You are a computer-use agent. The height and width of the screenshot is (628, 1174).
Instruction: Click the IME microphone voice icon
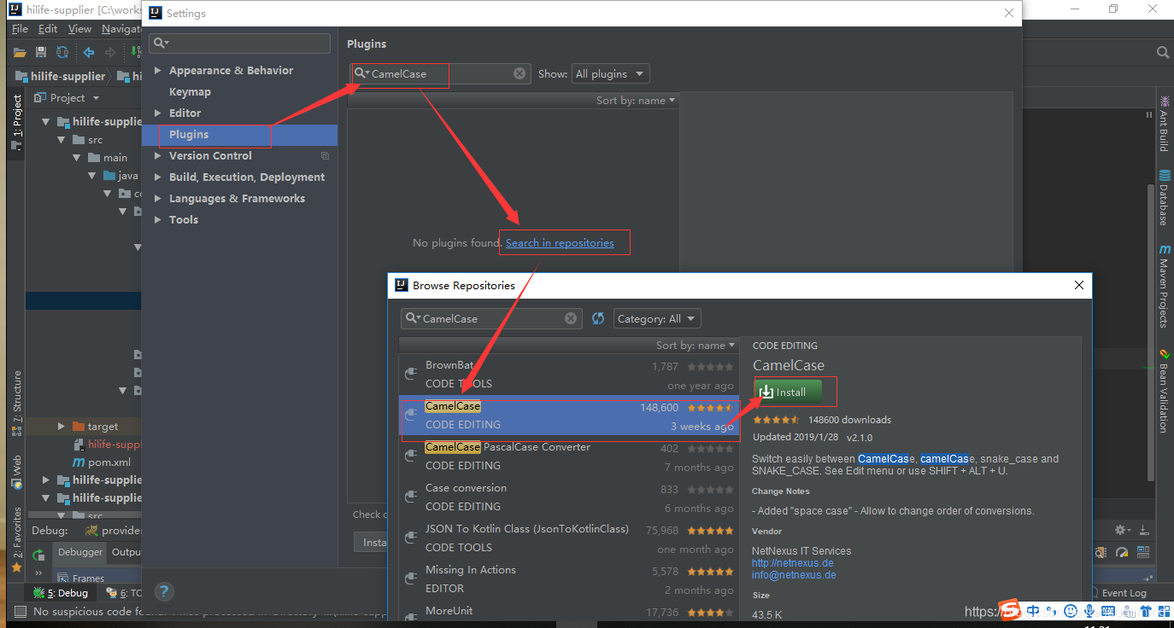[x=1089, y=611]
